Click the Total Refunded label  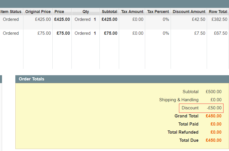(x=183, y=132)
